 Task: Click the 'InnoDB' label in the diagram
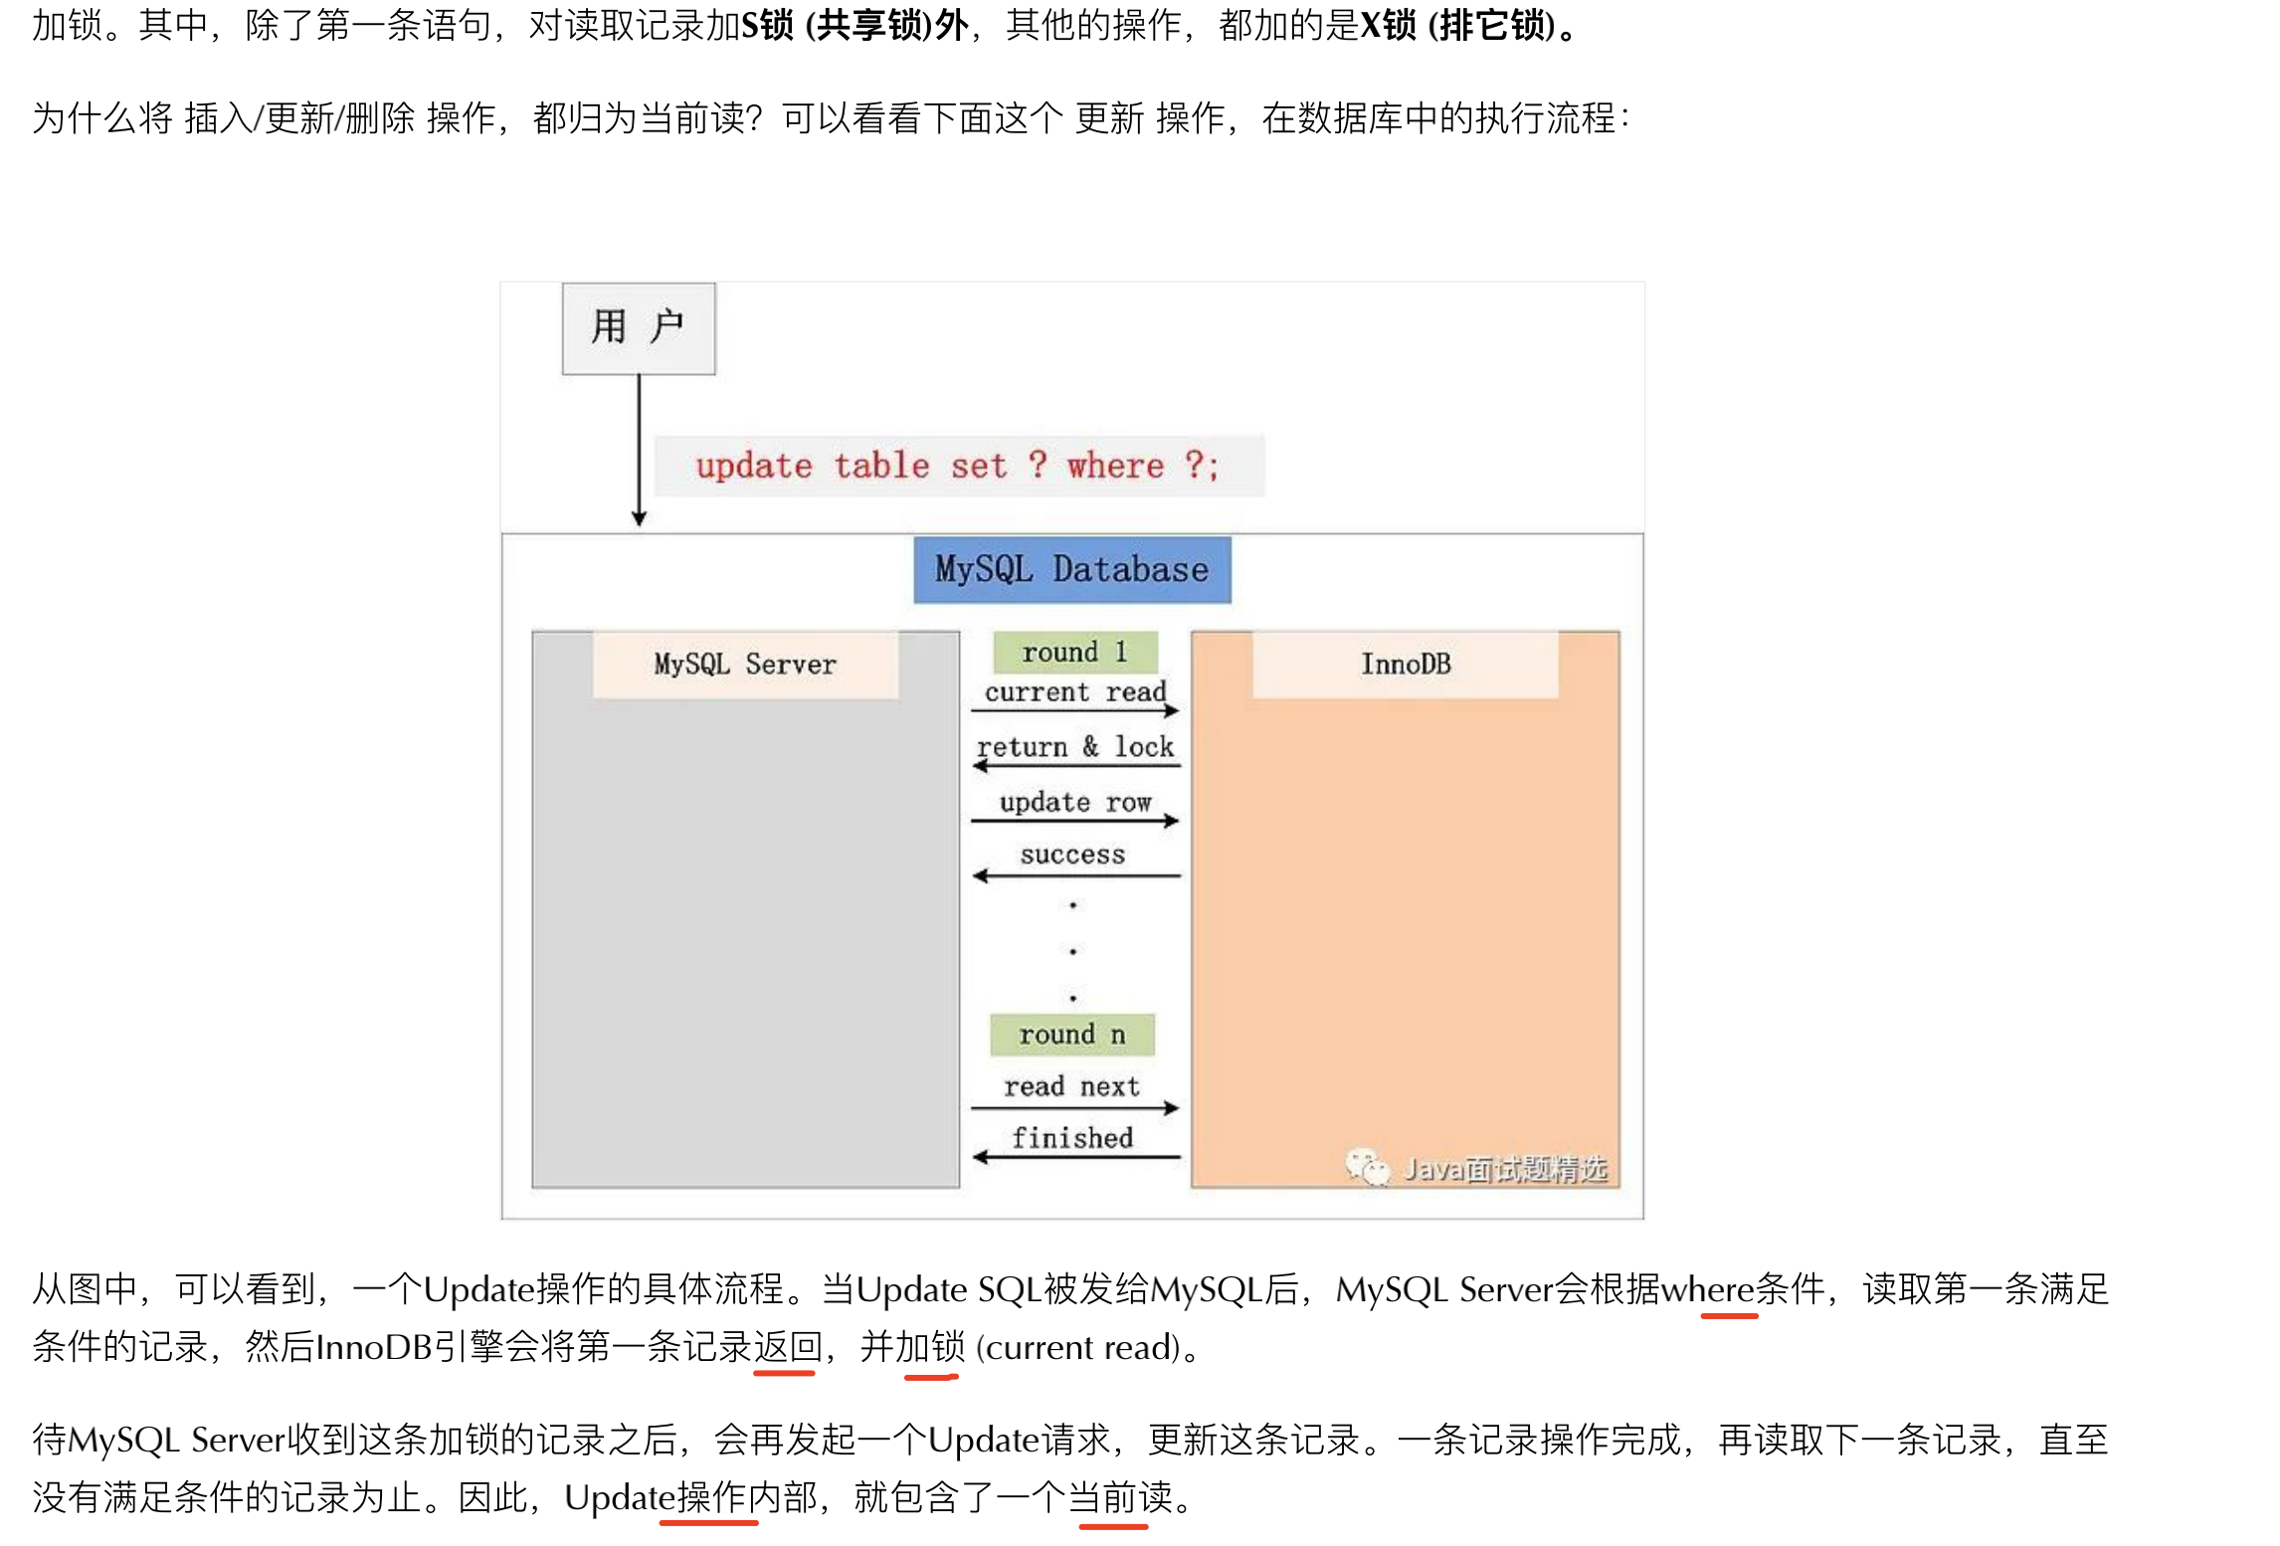coord(1406,665)
